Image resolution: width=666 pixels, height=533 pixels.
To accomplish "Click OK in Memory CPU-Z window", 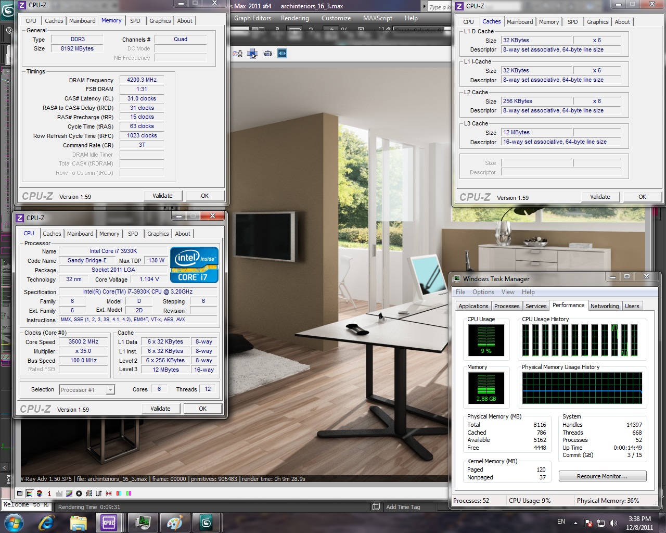I will (x=204, y=196).
